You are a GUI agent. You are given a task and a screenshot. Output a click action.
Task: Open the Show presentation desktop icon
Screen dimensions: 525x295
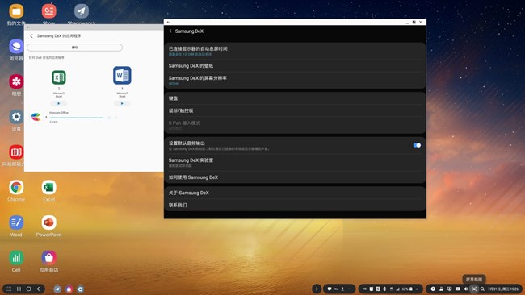click(x=49, y=10)
